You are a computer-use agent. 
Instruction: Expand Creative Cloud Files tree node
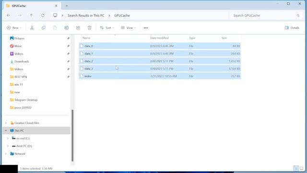pyautogui.click(x=6, y=123)
